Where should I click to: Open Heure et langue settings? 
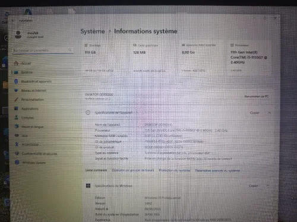coord(32,127)
